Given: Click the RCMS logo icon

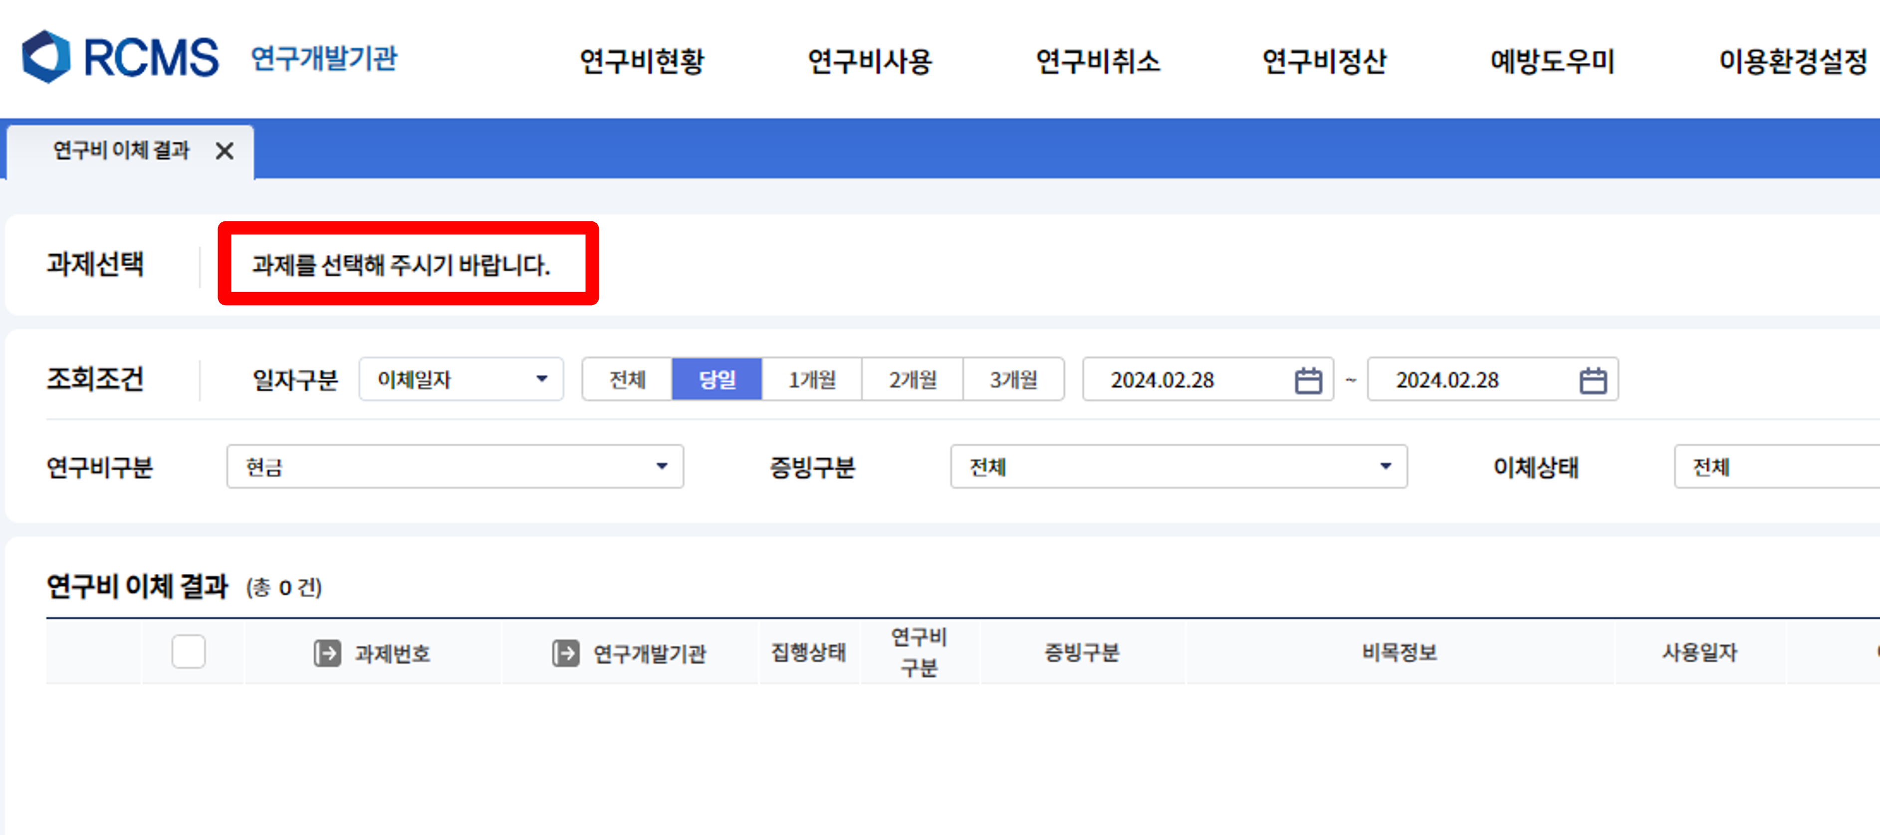Looking at the screenshot, I should coord(47,57).
